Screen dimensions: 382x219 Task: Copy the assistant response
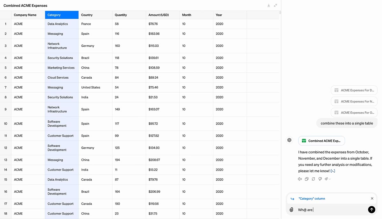pyautogui.click(x=307, y=179)
